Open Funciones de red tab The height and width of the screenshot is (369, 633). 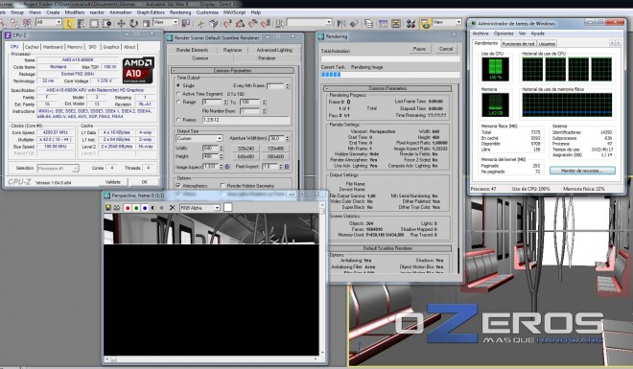[x=518, y=43]
